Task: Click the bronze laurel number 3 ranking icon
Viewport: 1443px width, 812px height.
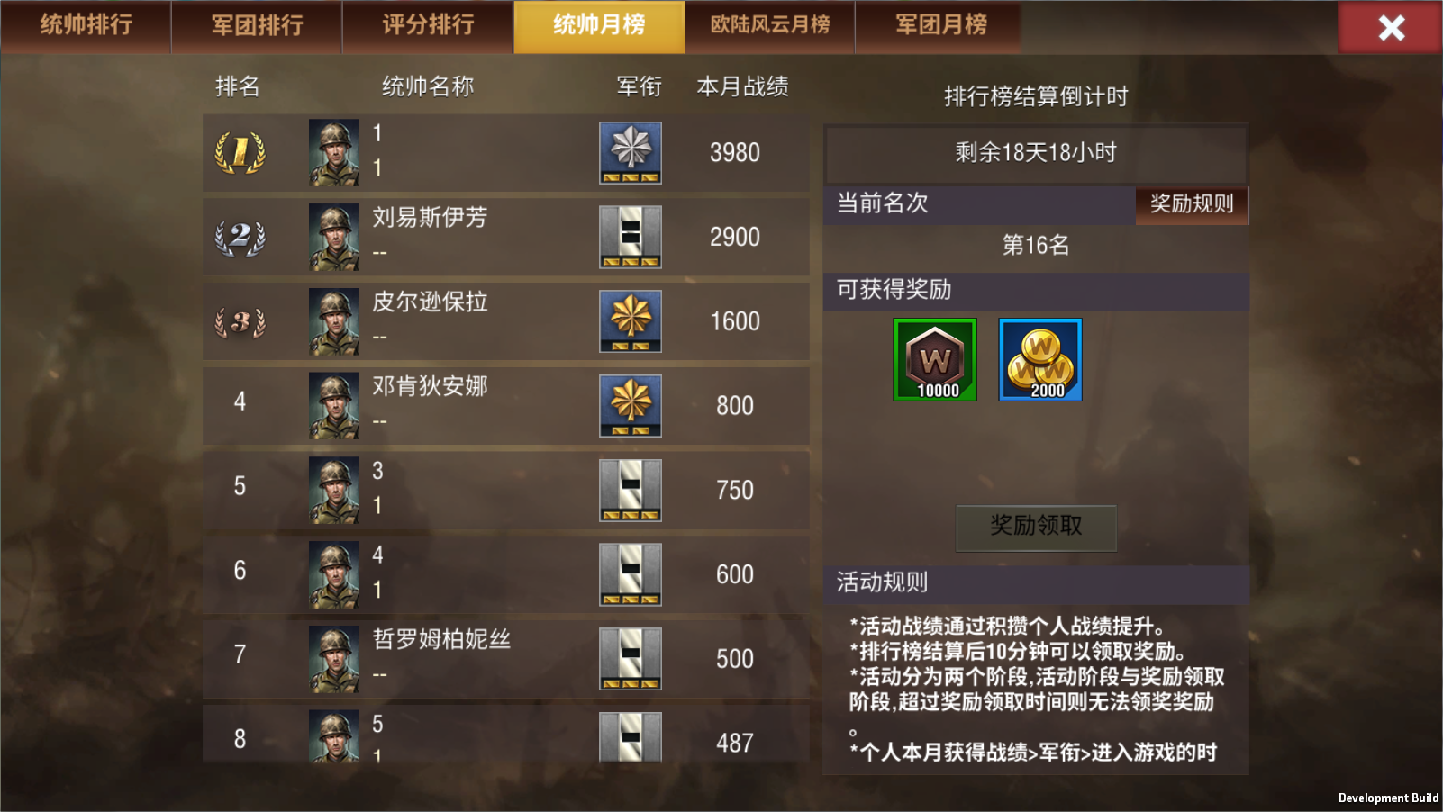Action: [240, 322]
